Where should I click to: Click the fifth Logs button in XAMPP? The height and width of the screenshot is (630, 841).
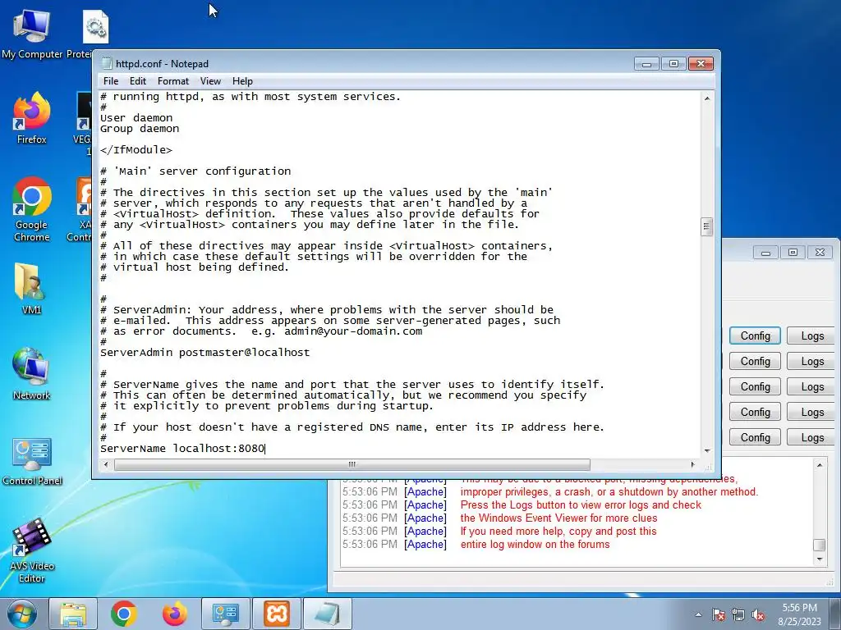pos(812,438)
